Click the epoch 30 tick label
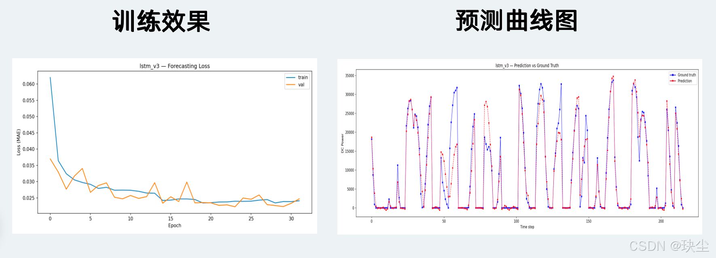Image resolution: width=716 pixels, height=258 pixels. click(x=291, y=218)
